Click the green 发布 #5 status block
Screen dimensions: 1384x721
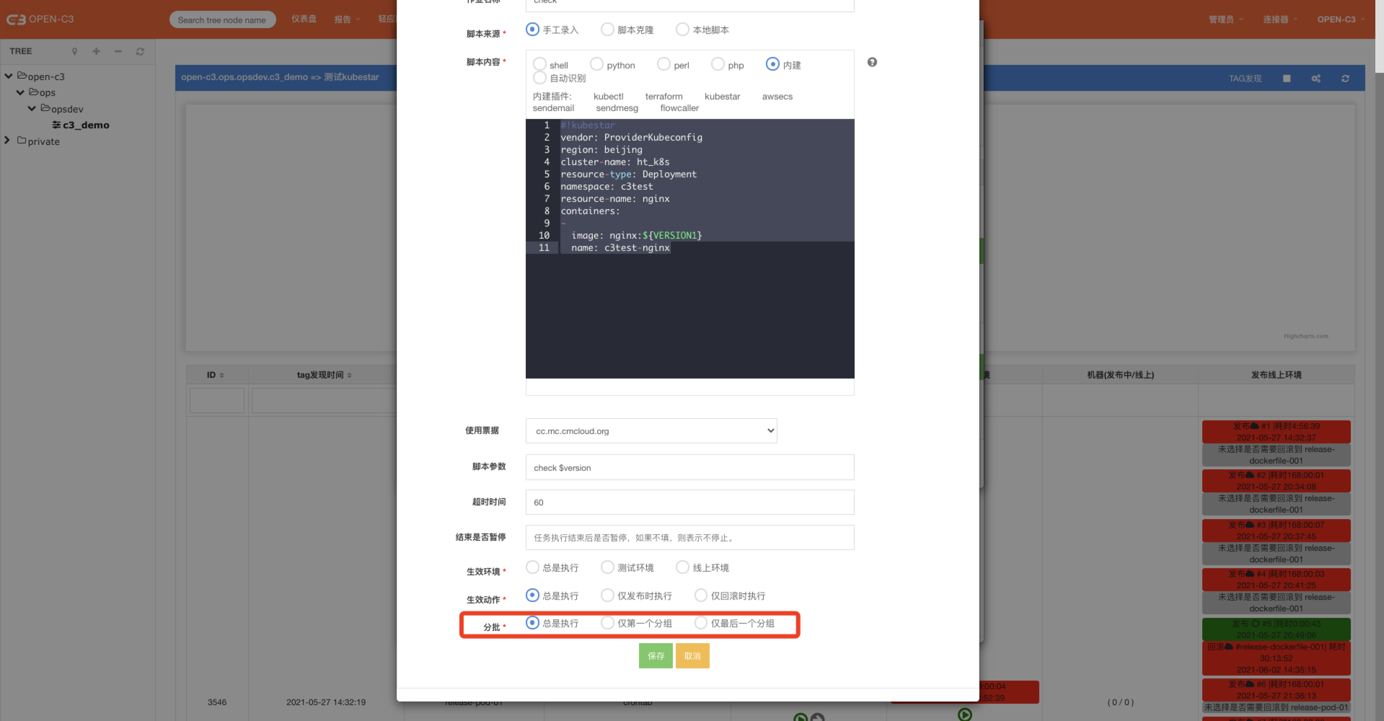(1275, 629)
